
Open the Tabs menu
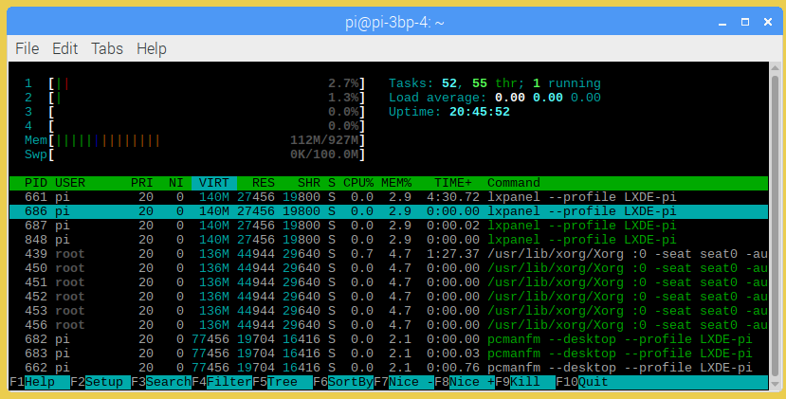pos(107,48)
